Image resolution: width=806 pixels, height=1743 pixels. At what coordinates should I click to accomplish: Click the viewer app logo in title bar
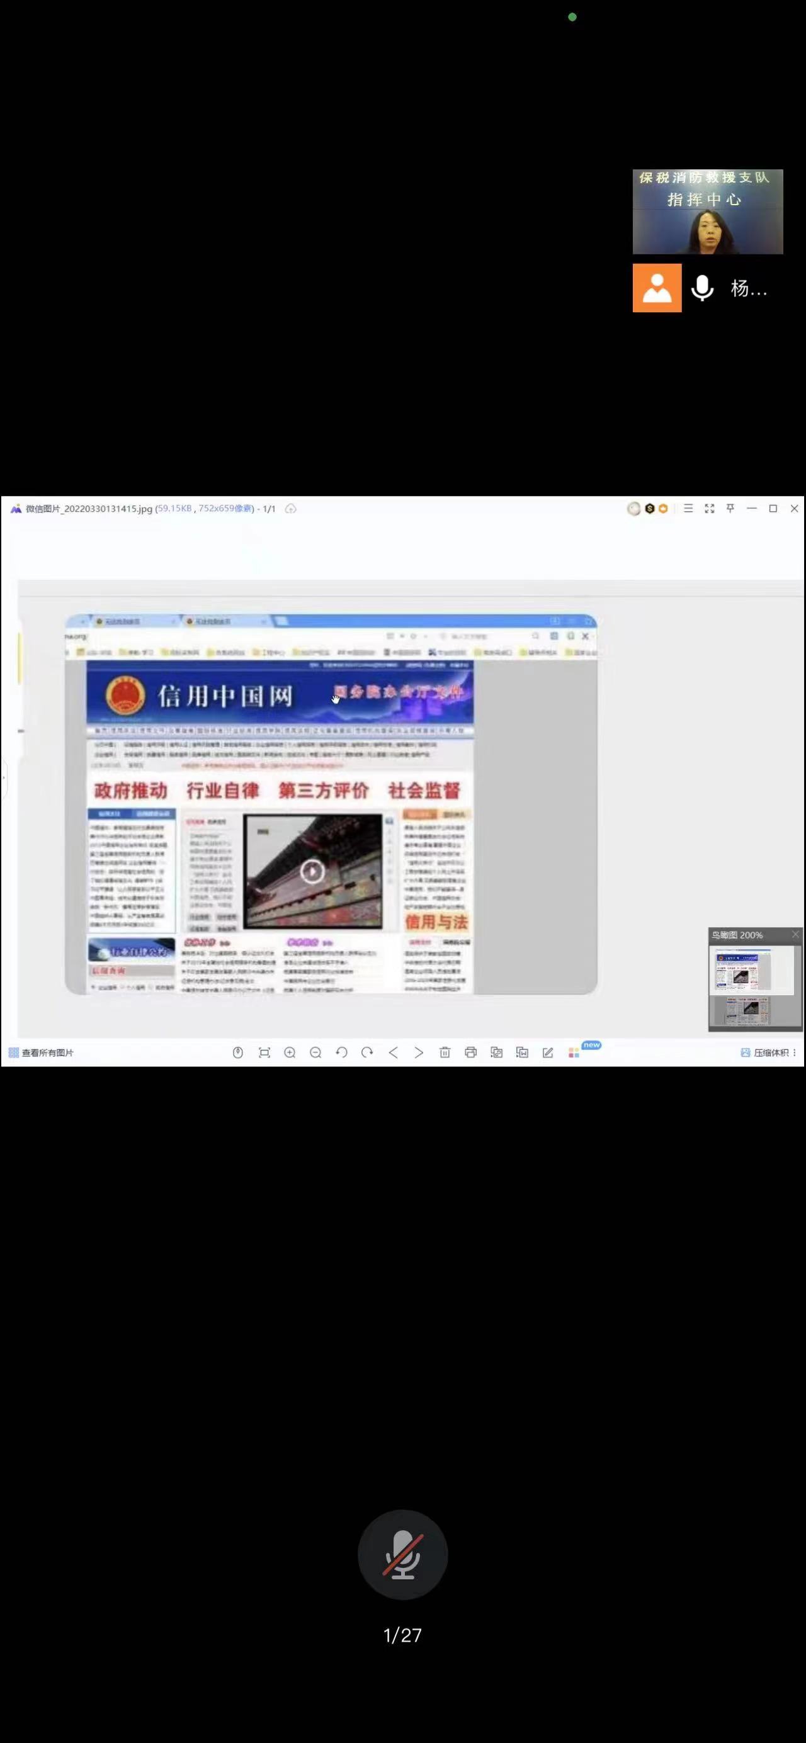[16, 509]
